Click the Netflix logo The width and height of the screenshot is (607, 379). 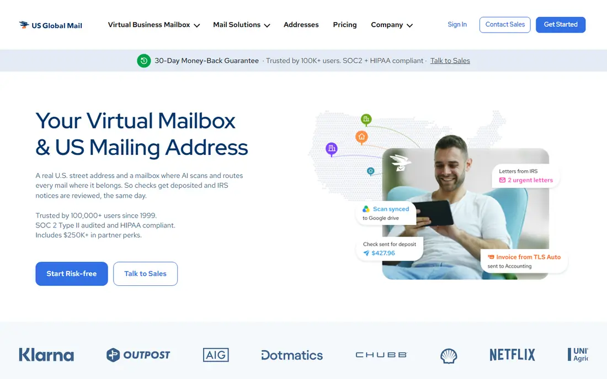(512, 355)
